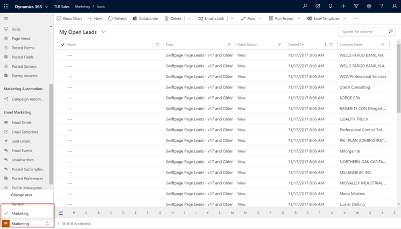401x229 pixels.
Task: Sort by the Created On column header
Action: [x=296, y=45]
